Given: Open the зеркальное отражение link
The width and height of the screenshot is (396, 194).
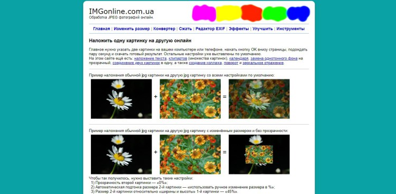Looking at the screenshot, I should (x=263, y=63).
